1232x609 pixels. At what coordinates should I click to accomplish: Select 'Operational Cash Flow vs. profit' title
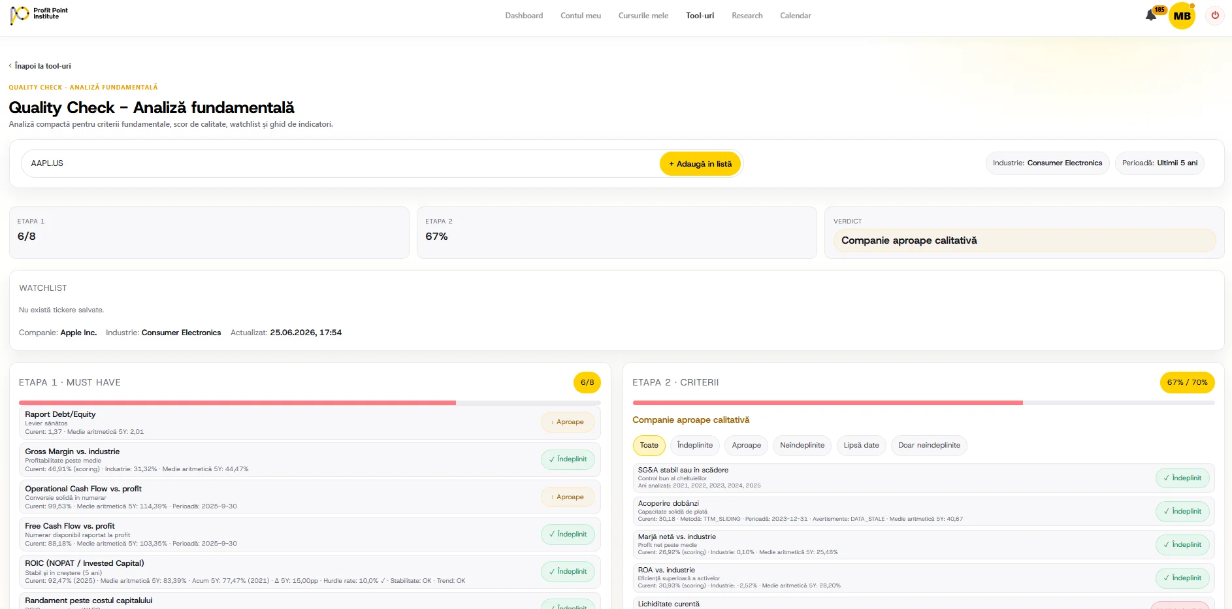pyautogui.click(x=83, y=489)
